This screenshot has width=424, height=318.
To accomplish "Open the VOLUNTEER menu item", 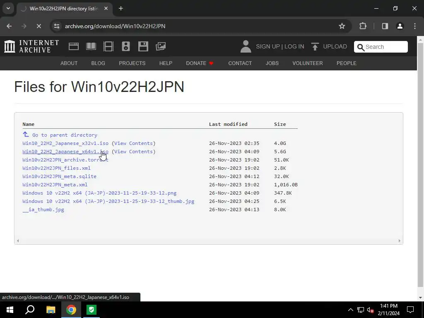I will click(308, 63).
